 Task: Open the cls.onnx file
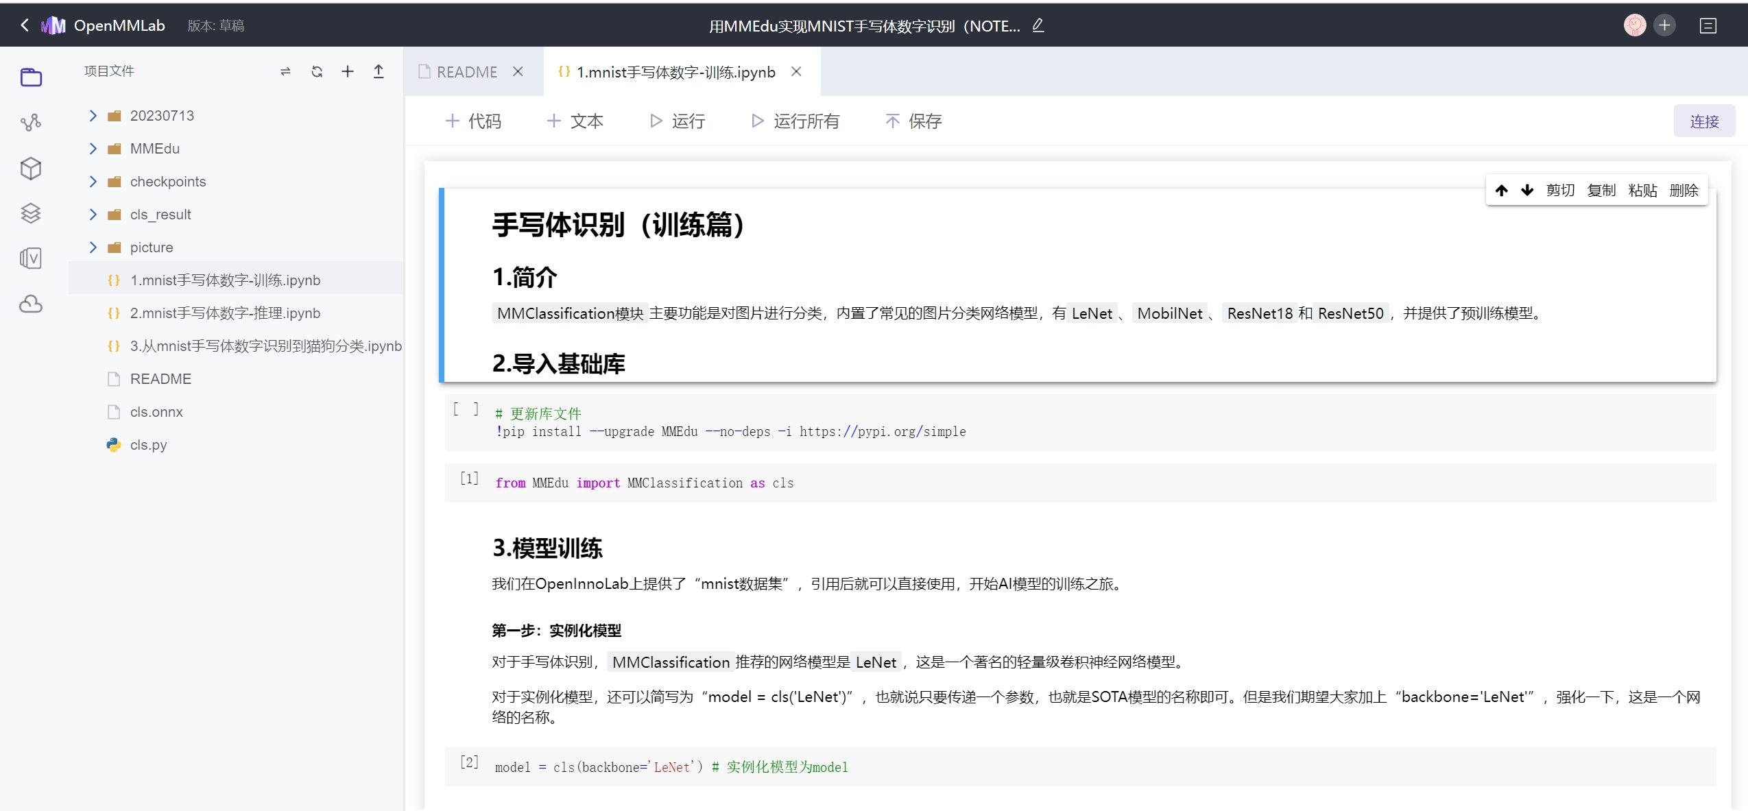point(236,411)
